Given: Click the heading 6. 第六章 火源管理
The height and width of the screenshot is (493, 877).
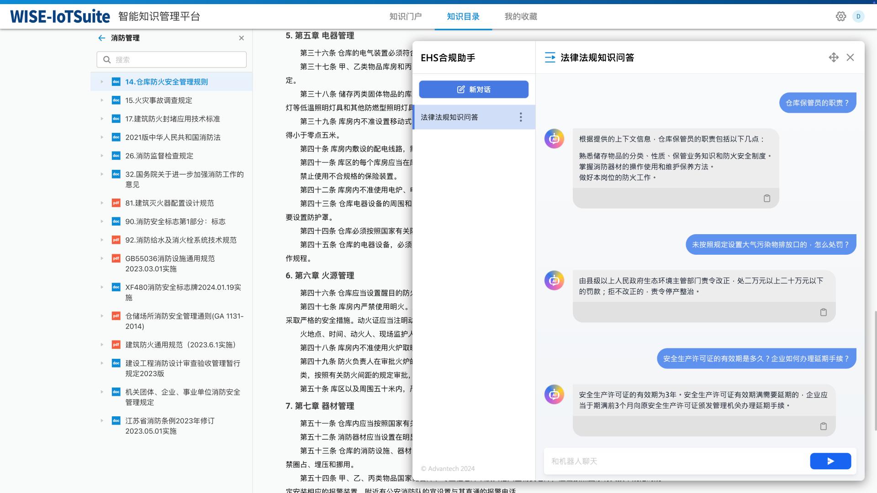Looking at the screenshot, I should [x=320, y=276].
